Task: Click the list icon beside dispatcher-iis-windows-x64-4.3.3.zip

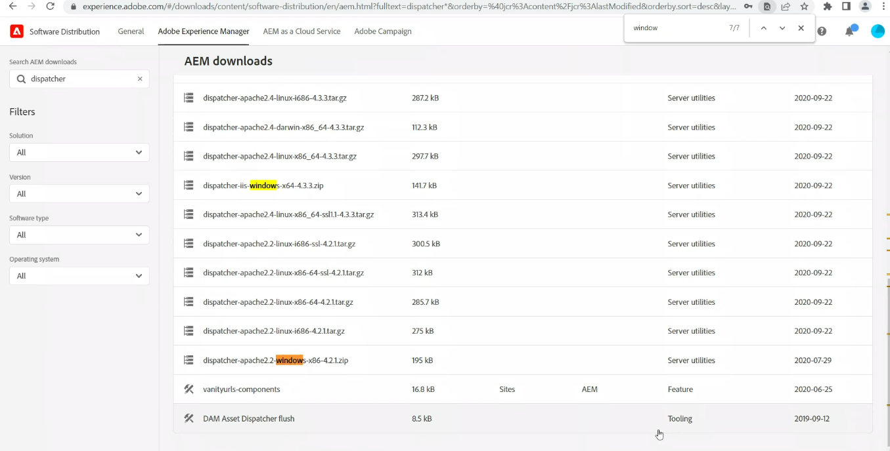Action: pyautogui.click(x=189, y=185)
